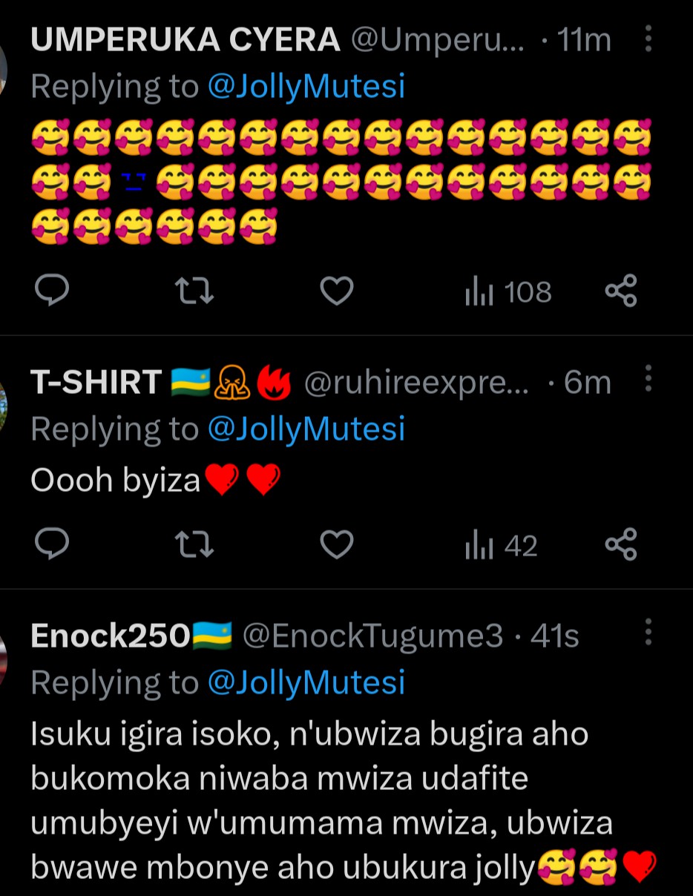Share the 'Oooh byiza' tweet
693x896 pixels.
pos(621,546)
